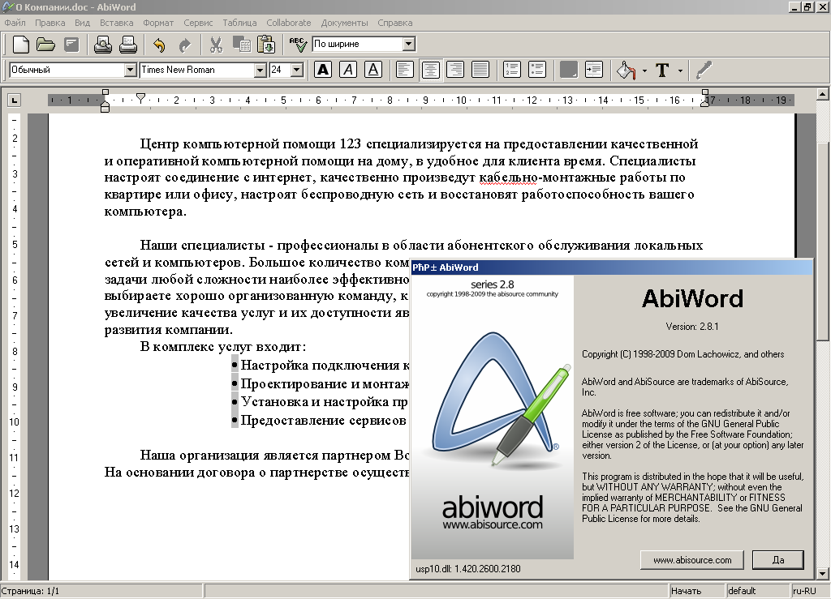Click bullet line 'Предоставление сервисов' in document

[323, 421]
